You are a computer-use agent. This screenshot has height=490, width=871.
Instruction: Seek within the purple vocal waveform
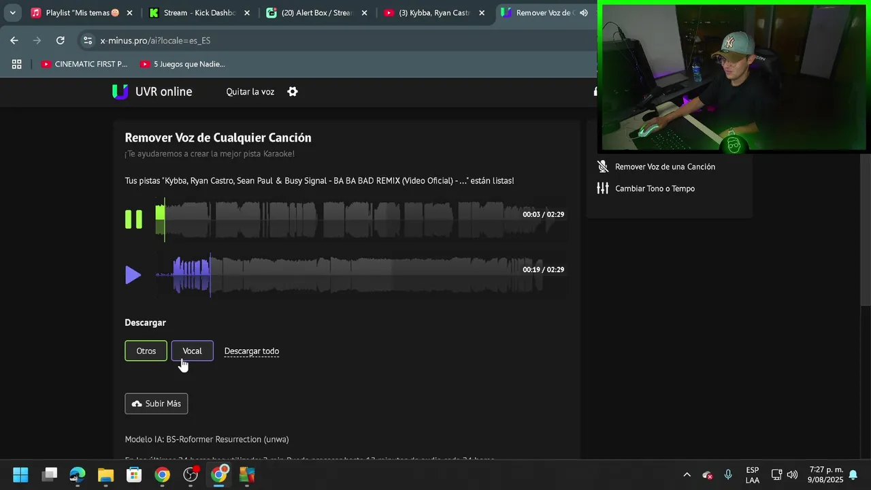[361, 275]
